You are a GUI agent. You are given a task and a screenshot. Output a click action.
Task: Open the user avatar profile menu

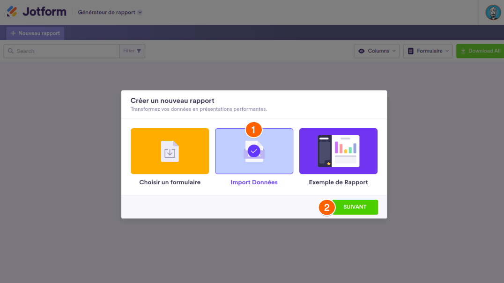pos(493,12)
